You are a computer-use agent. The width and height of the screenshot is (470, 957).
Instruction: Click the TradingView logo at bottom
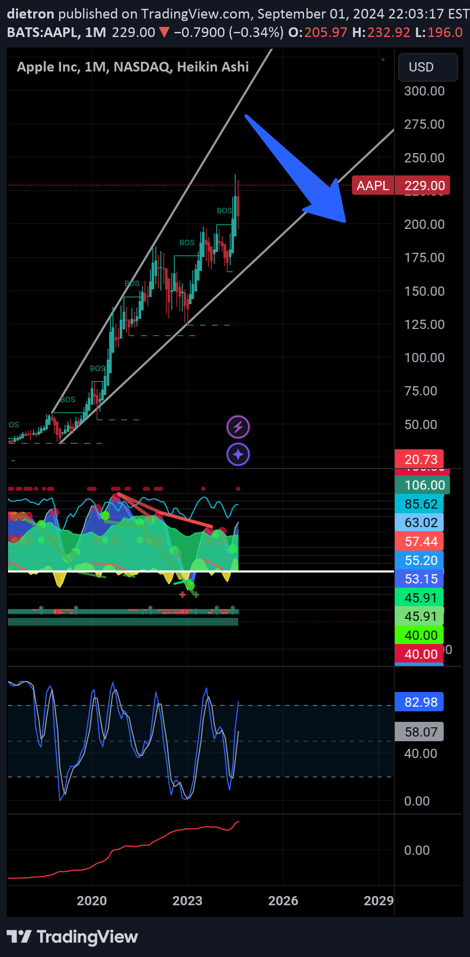point(72,937)
